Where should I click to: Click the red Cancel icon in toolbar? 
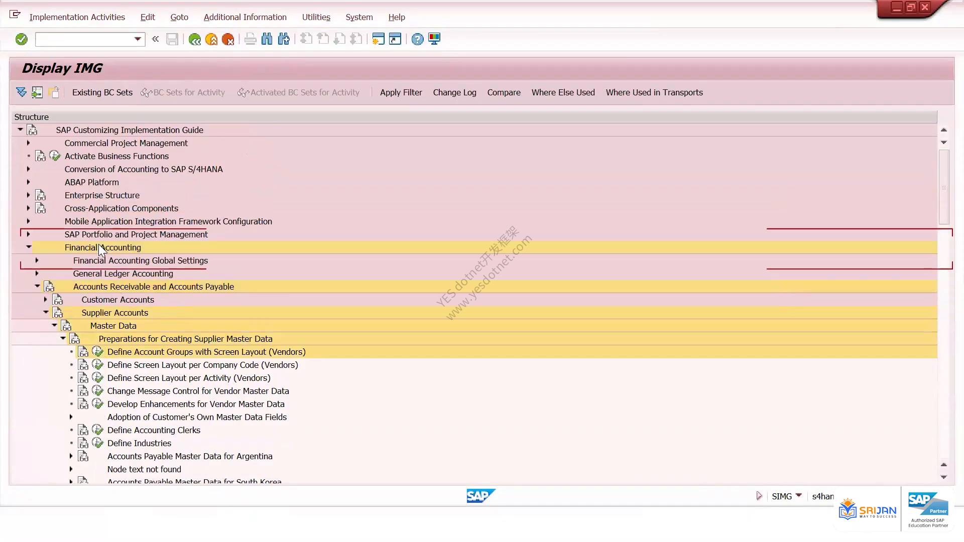click(x=228, y=39)
